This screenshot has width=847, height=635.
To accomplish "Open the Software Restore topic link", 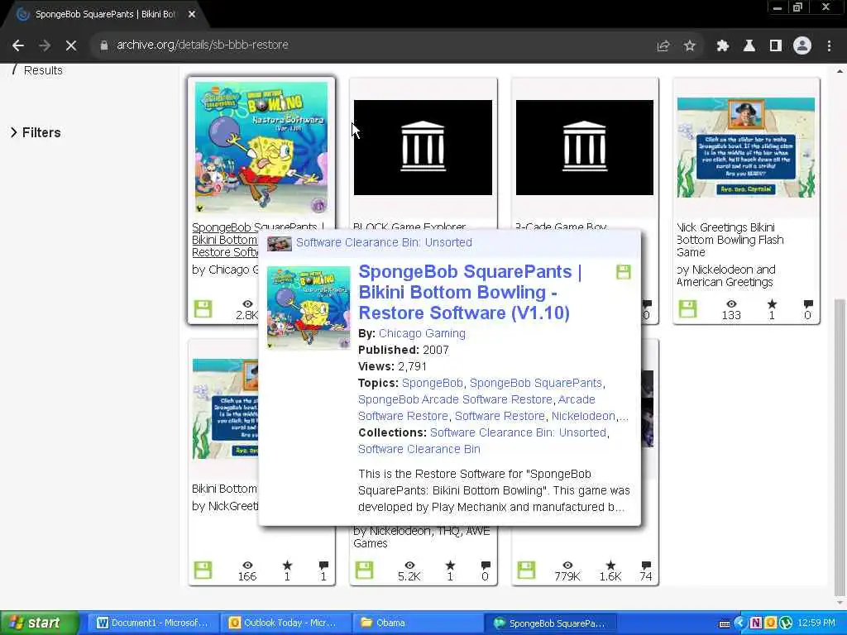I will tap(500, 416).
